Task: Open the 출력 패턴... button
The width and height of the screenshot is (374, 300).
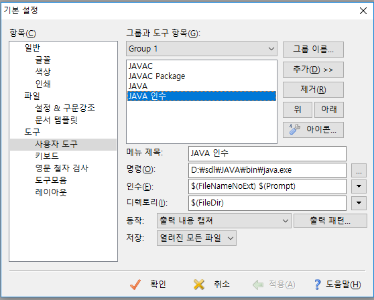Action: pyautogui.click(x=330, y=221)
